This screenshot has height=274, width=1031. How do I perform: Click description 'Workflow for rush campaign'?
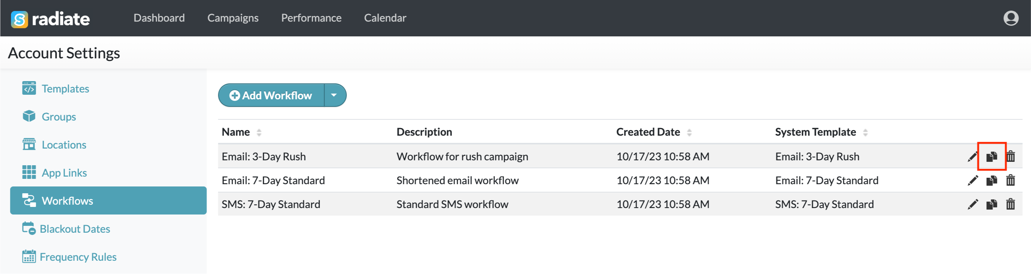click(462, 157)
